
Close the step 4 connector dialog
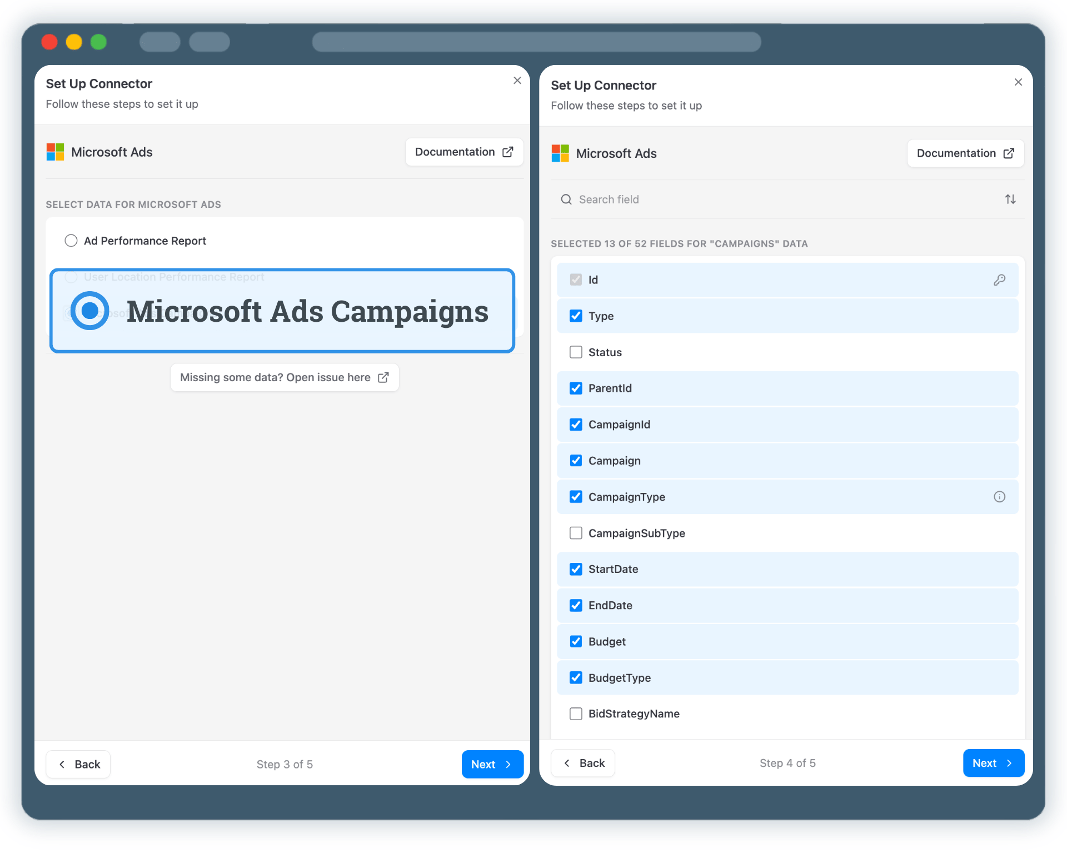click(x=1018, y=82)
